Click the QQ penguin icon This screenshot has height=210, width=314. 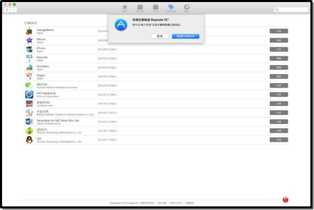click(x=29, y=140)
